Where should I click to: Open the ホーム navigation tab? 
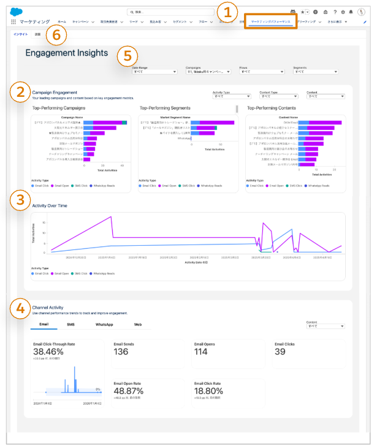tap(62, 21)
